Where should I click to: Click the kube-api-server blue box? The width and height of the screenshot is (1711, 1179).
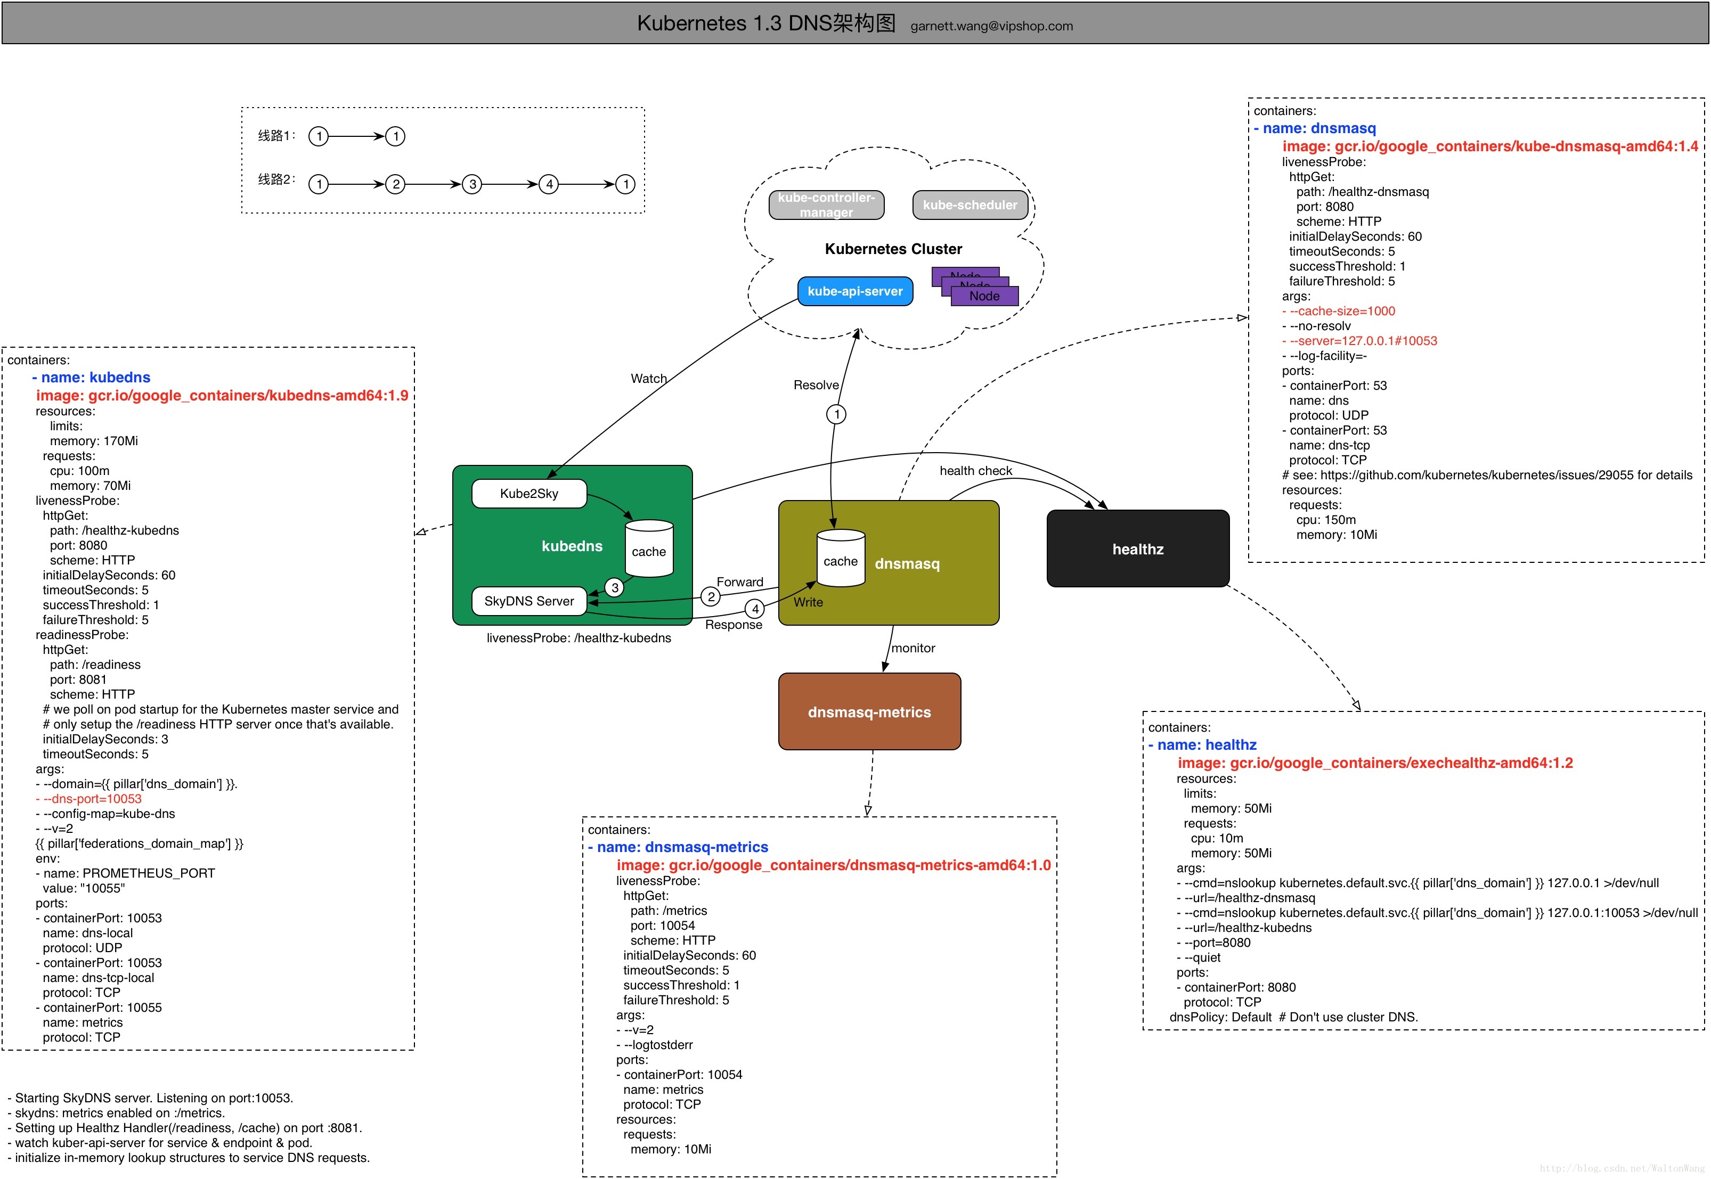(x=855, y=291)
